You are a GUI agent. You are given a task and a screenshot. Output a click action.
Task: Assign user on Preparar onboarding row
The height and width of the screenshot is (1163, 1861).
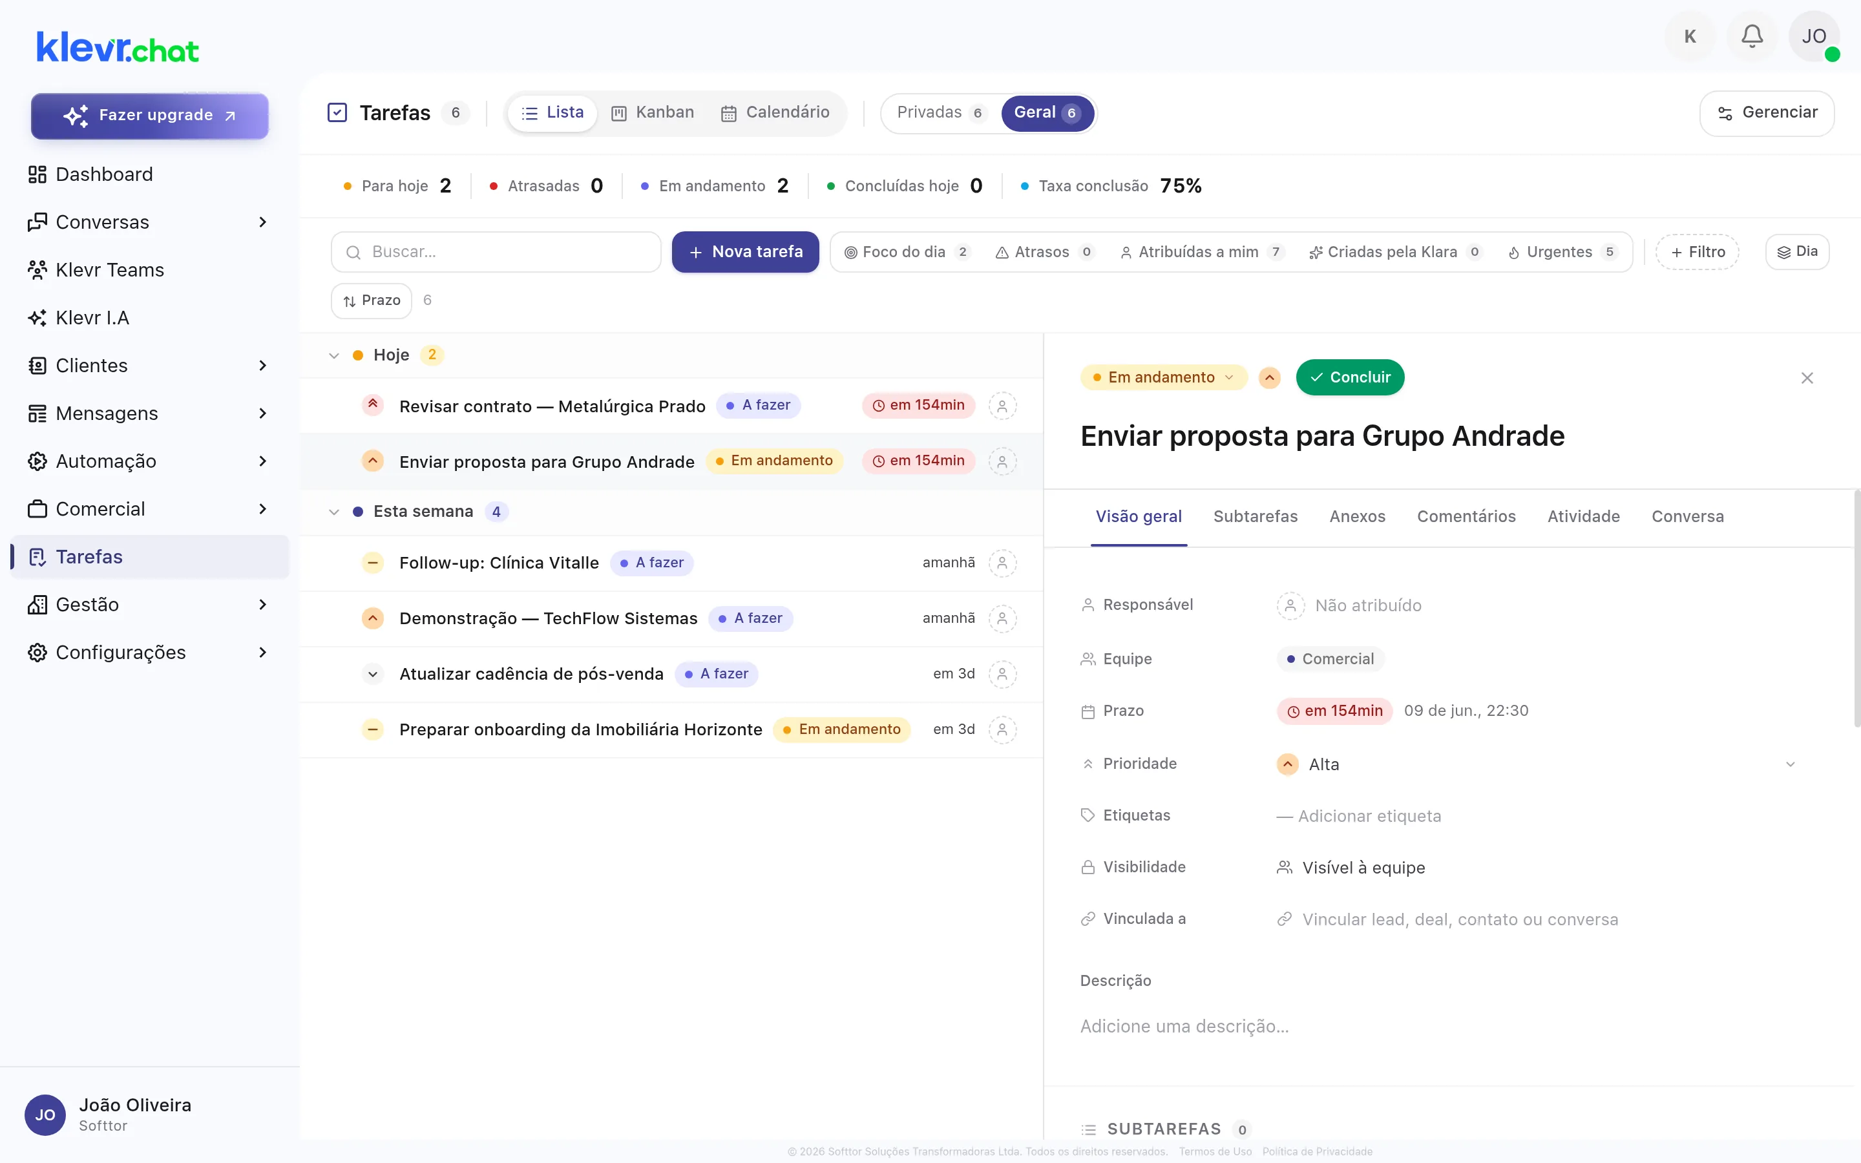pos(1002,729)
